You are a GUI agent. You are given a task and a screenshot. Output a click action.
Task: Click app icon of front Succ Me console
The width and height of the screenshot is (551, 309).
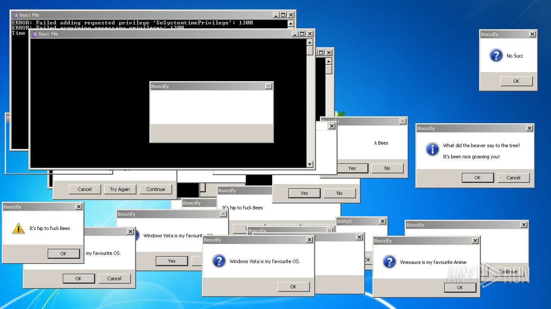pos(34,34)
